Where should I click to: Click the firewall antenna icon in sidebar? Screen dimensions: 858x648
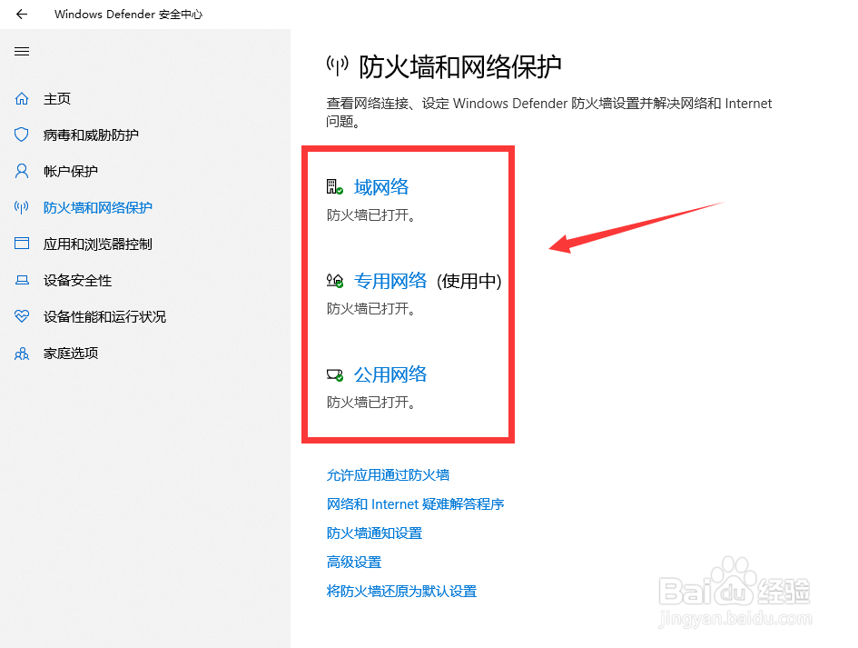pyautogui.click(x=22, y=207)
